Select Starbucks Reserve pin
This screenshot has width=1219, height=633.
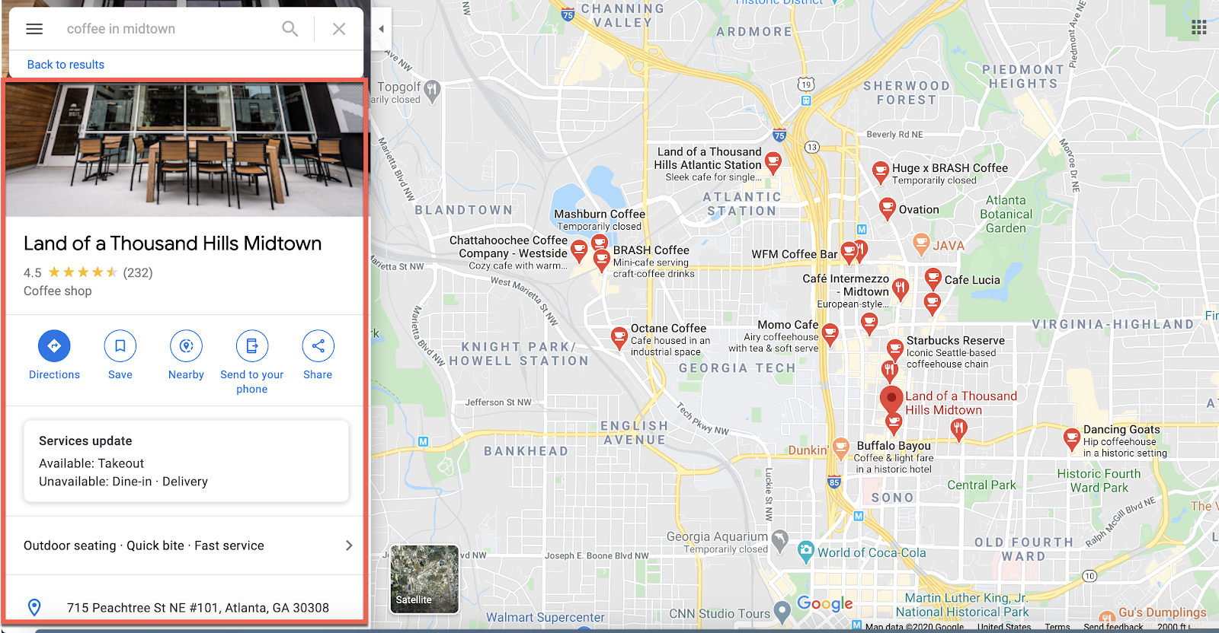pyautogui.click(x=895, y=350)
